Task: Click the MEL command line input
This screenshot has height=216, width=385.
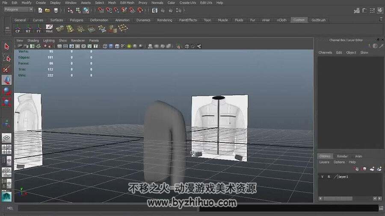Action: [x=108, y=208]
